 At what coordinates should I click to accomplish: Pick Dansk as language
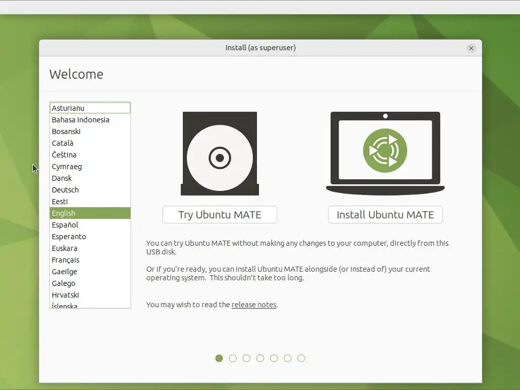pyautogui.click(x=90, y=178)
